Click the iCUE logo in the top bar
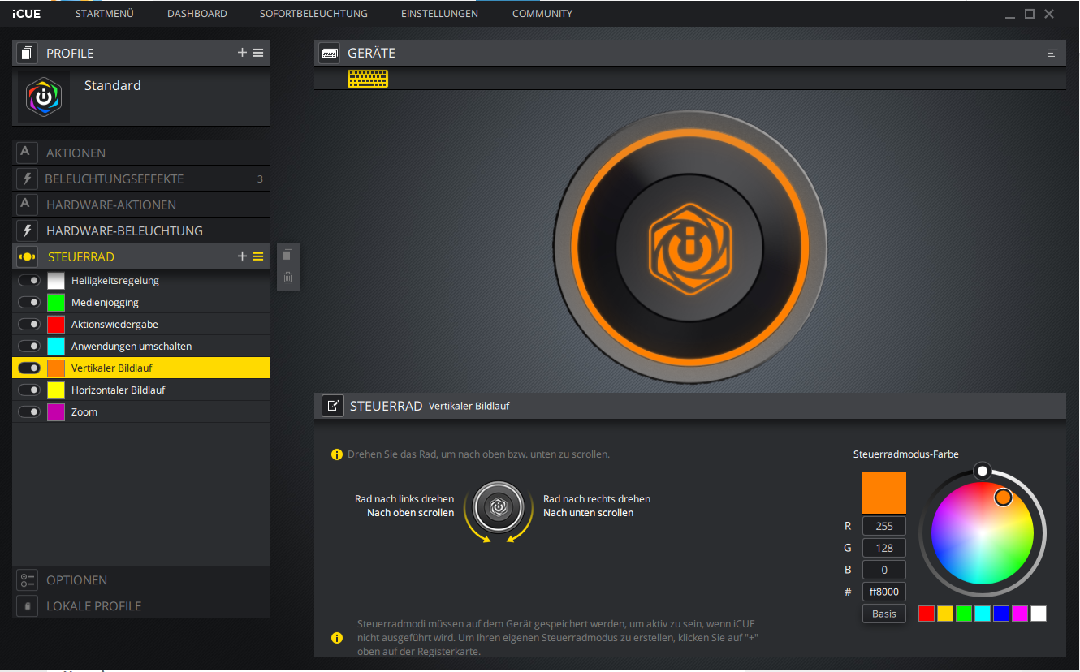The image size is (1080, 672). 27,14
